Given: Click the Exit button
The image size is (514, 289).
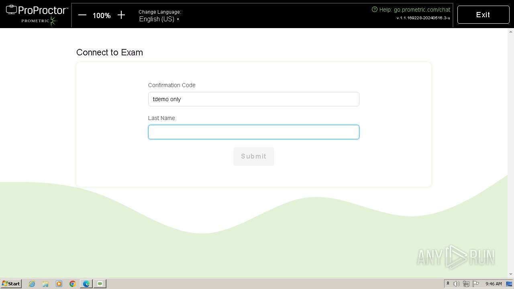Looking at the screenshot, I should pyautogui.click(x=483, y=15).
